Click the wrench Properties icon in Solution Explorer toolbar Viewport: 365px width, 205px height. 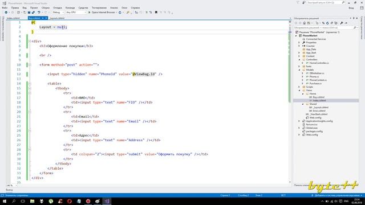click(x=342, y=23)
